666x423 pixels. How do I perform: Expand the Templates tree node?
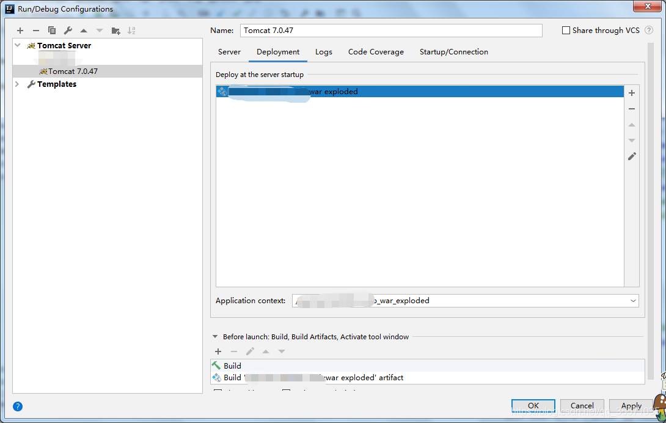(x=18, y=84)
